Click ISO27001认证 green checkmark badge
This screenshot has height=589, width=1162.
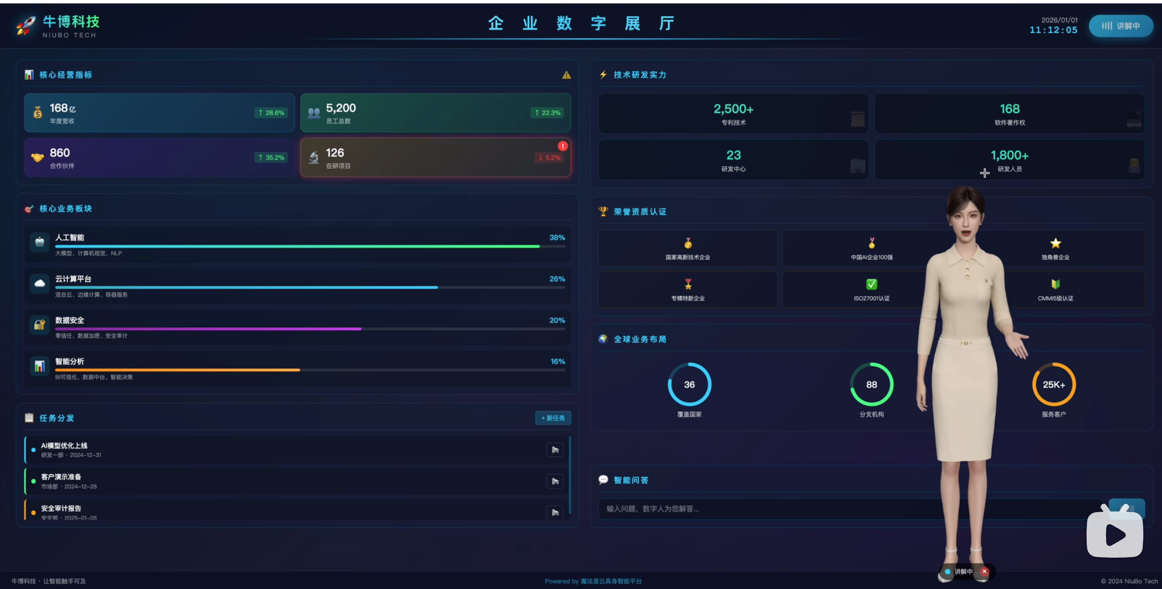pos(871,284)
